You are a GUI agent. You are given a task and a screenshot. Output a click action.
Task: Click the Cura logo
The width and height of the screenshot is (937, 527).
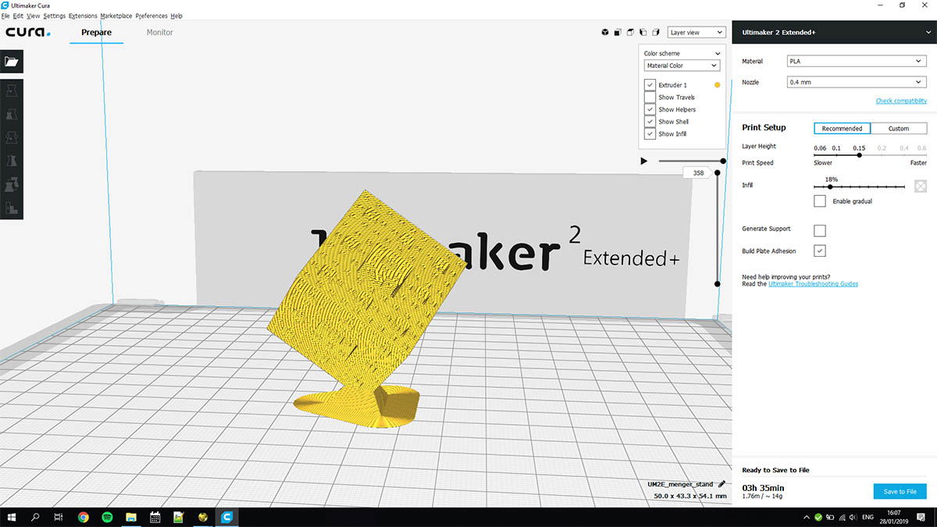tap(28, 33)
